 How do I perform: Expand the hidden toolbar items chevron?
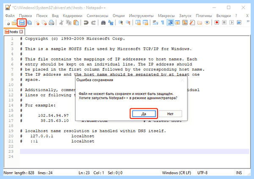coord(248,21)
